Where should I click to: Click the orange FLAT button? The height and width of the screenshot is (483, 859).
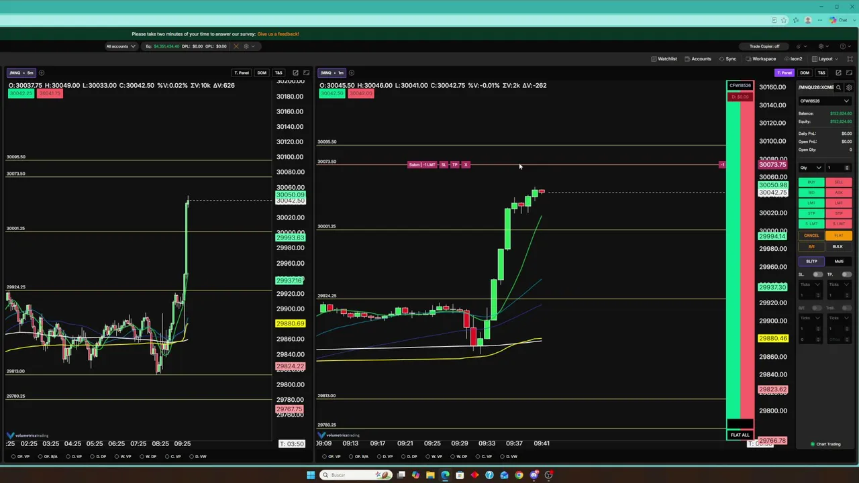click(839, 235)
